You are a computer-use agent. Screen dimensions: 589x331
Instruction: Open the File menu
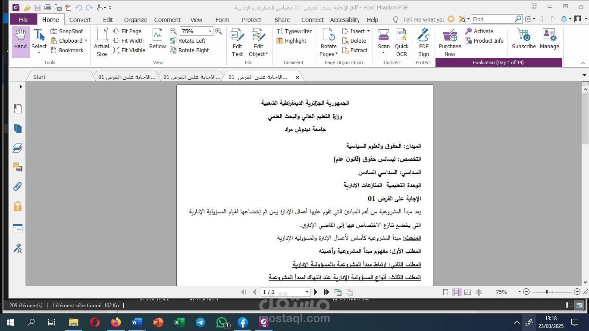click(x=23, y=19)
